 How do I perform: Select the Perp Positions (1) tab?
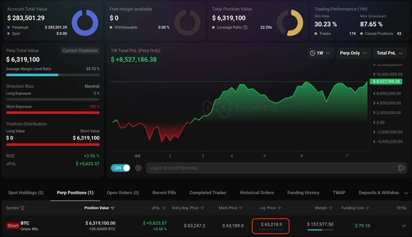point(75,193)
